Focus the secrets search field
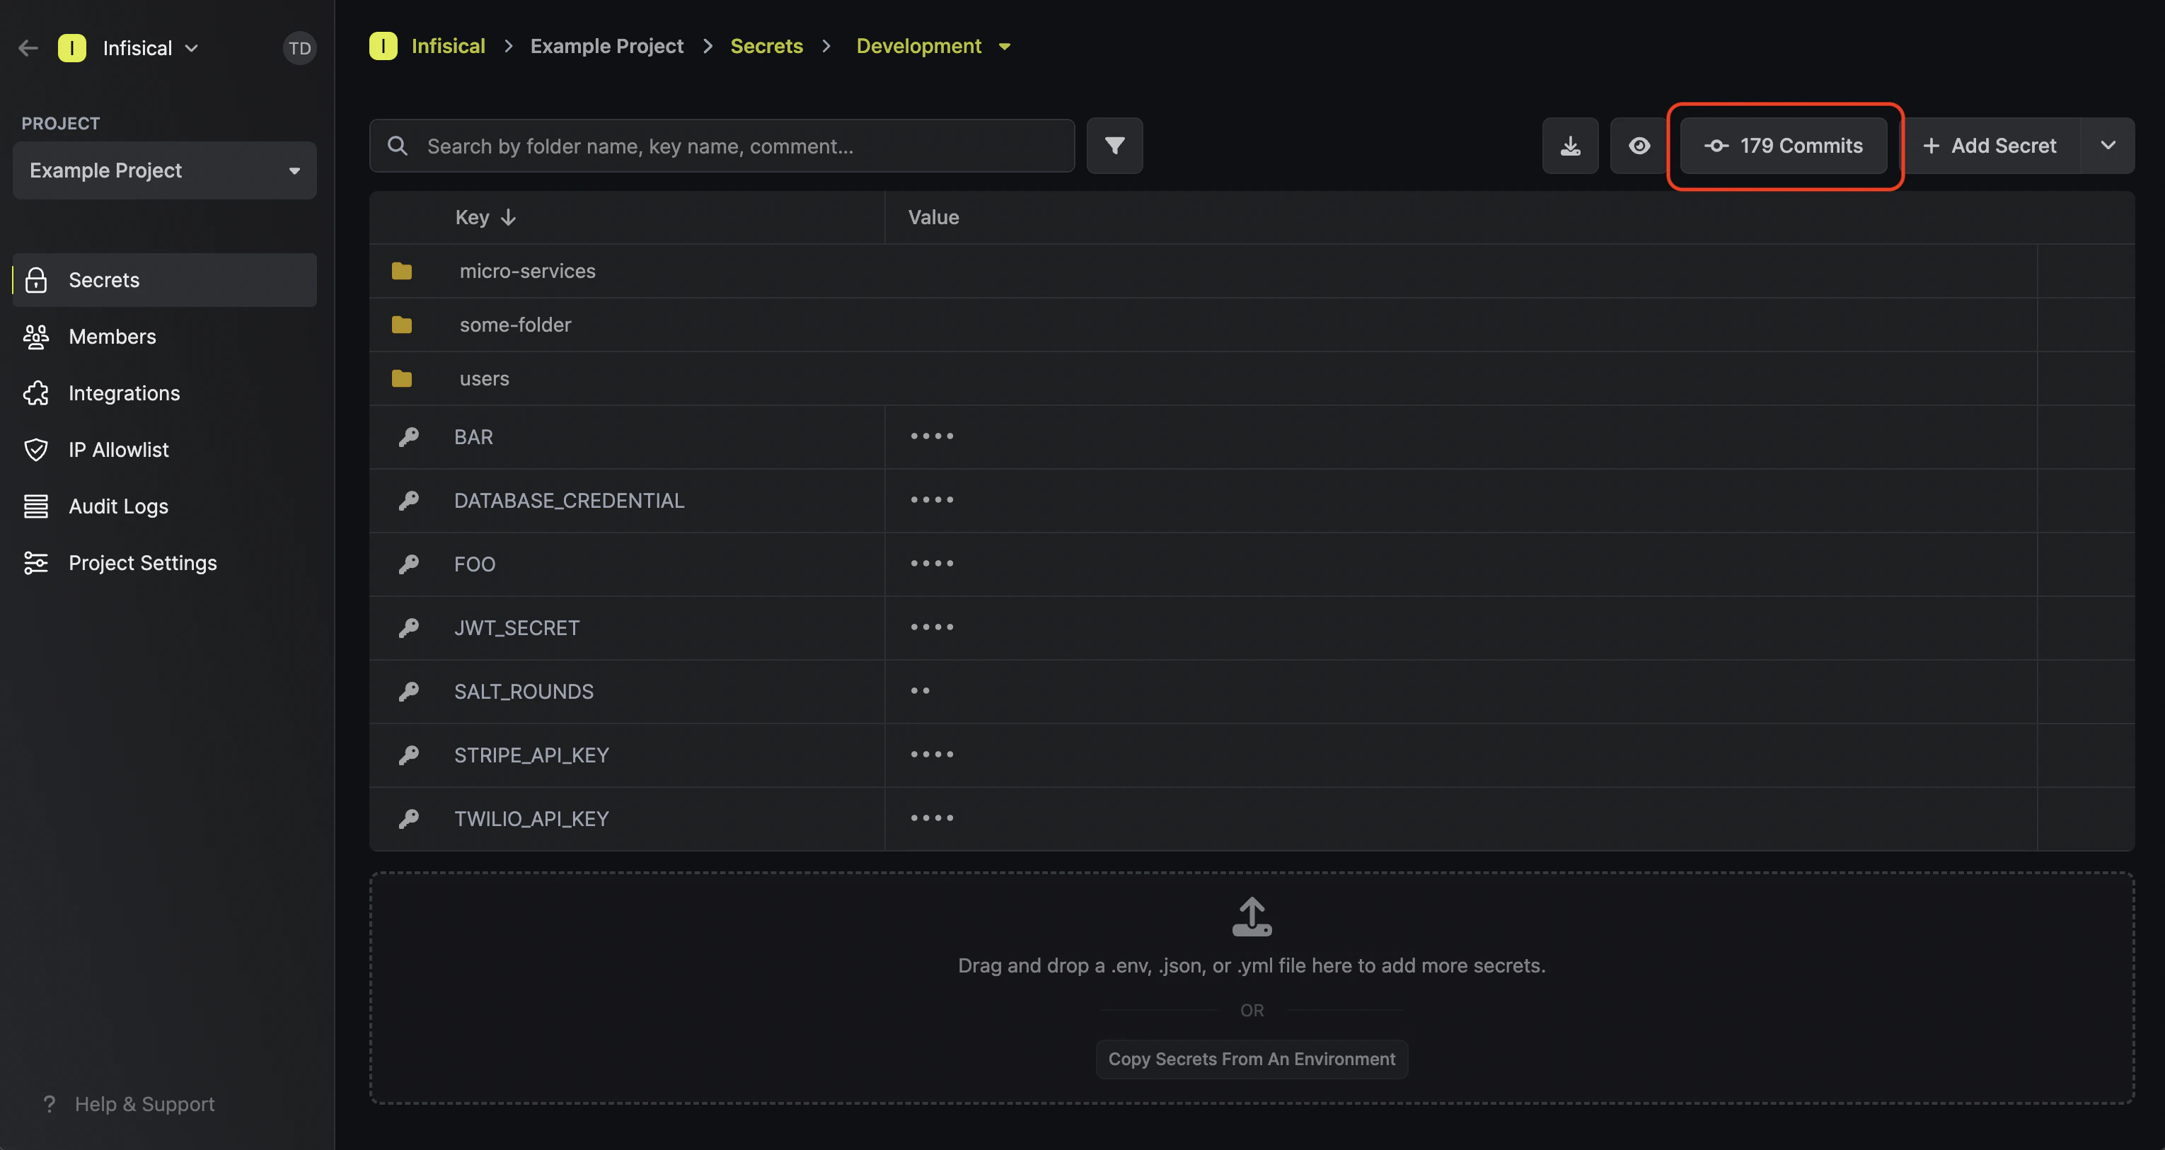Viewport: 2165px width, 1150px height. 722,146
